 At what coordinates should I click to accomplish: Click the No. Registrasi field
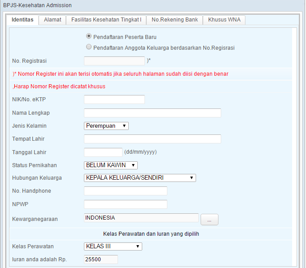(x=114, y=61)
